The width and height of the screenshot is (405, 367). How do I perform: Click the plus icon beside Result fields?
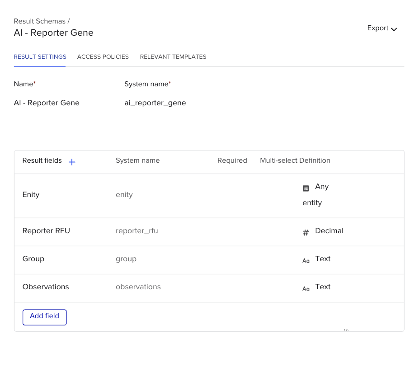[72, 162]
